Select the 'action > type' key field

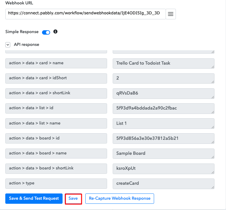[x=56, y=183]
